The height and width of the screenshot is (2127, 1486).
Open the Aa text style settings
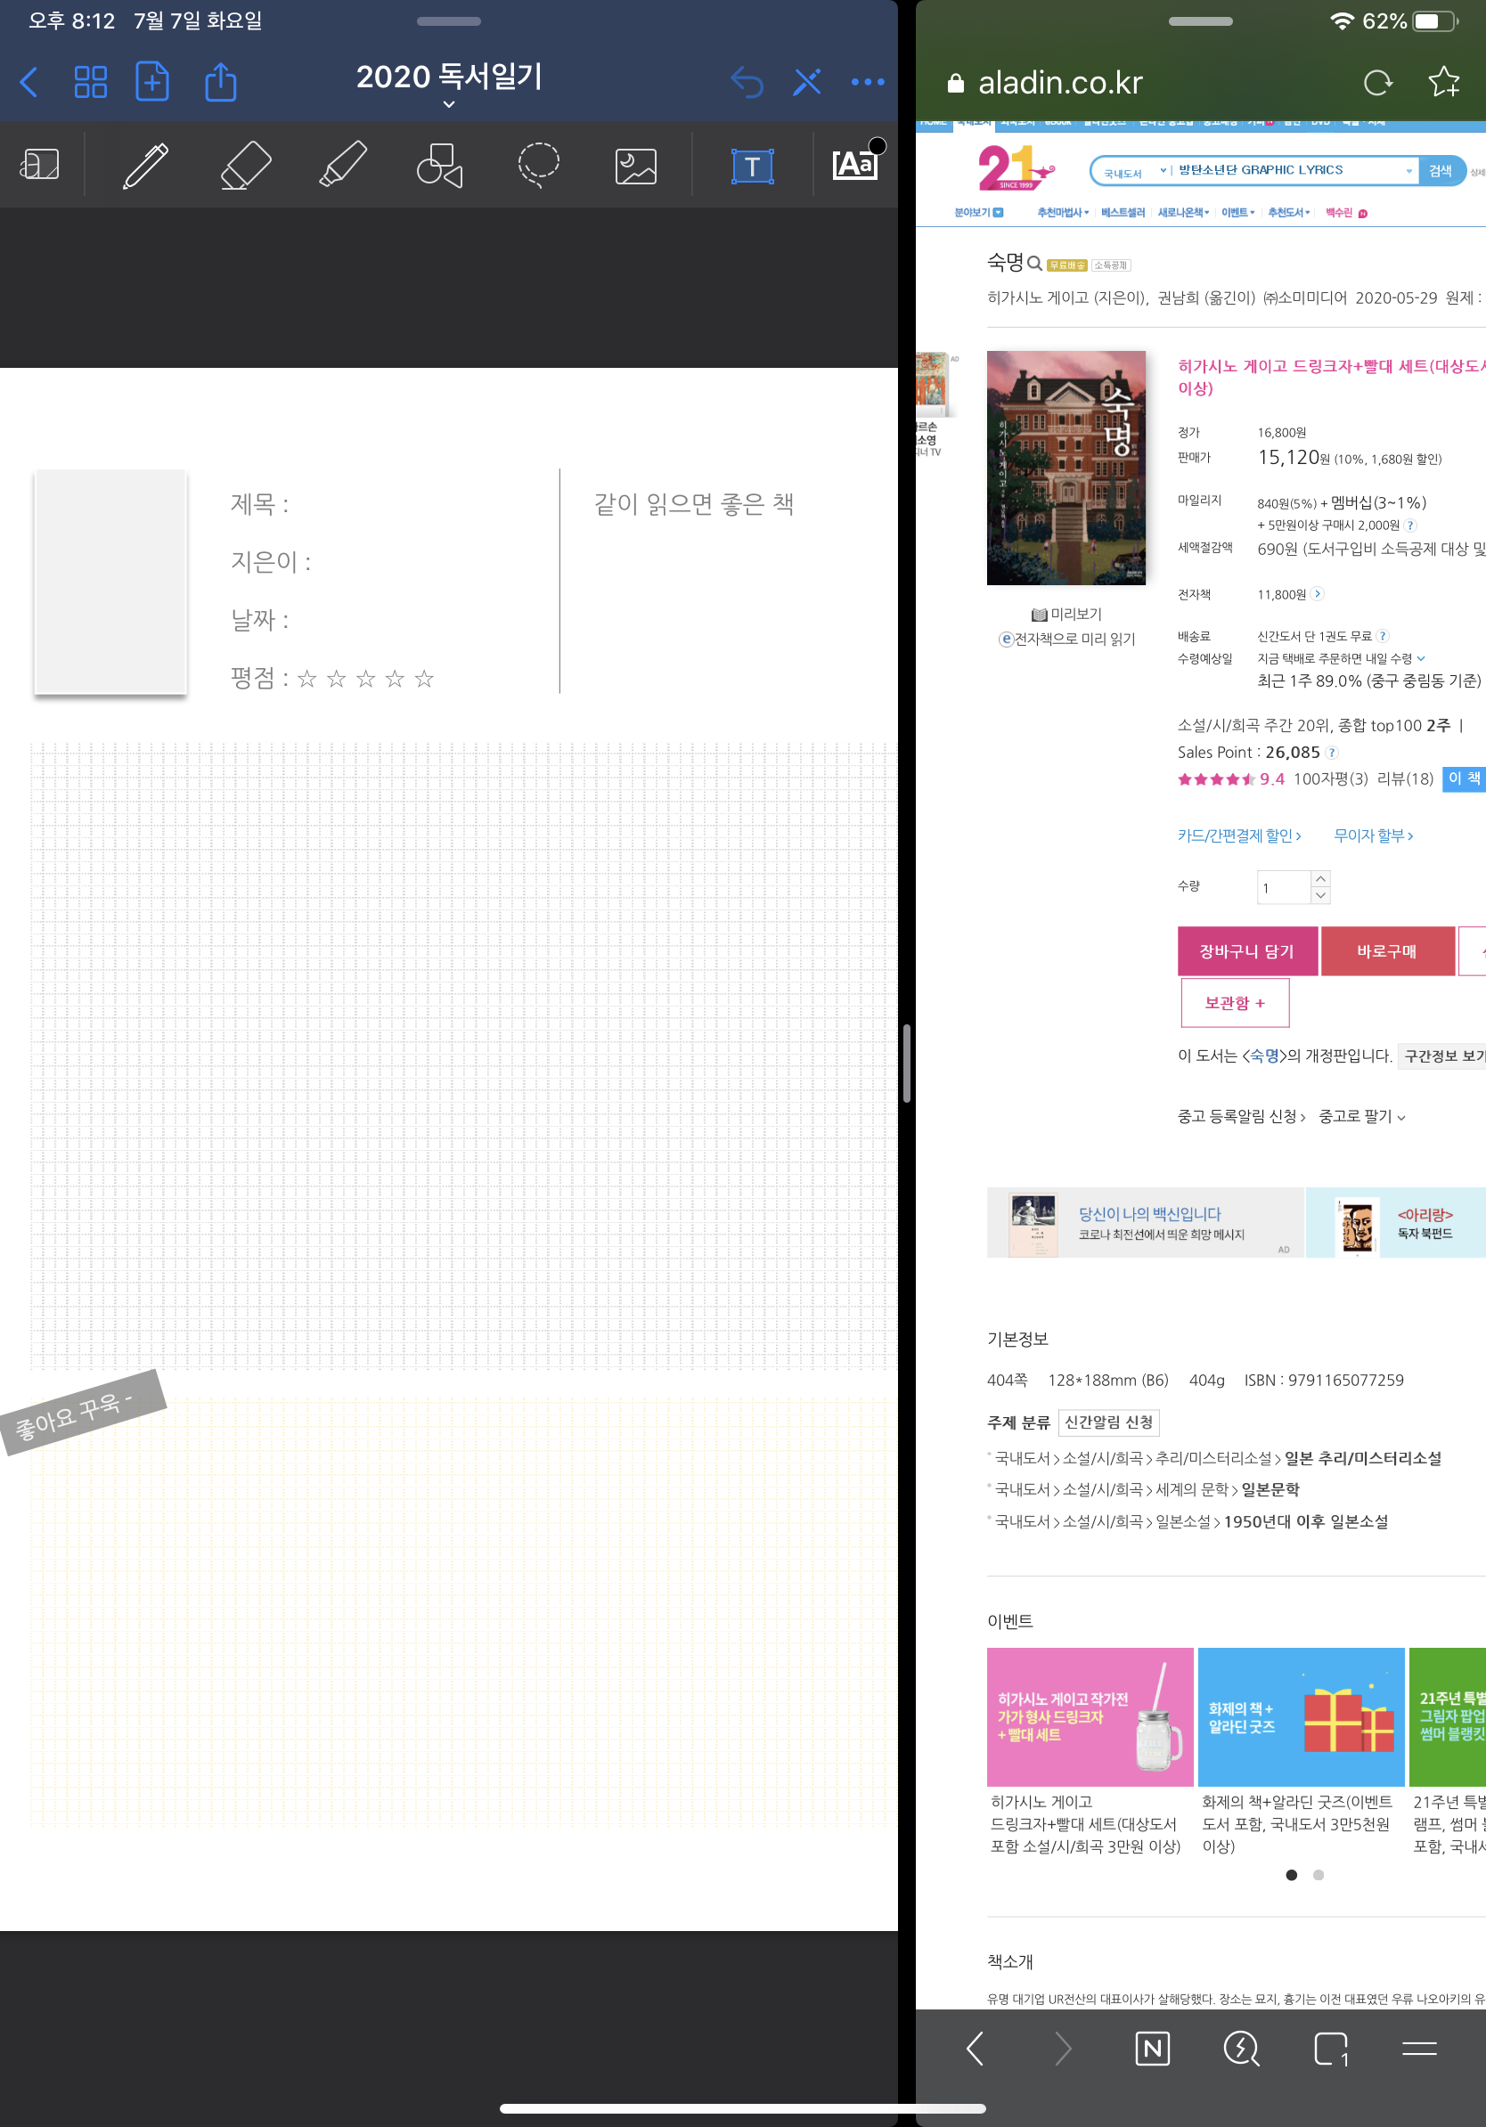(854, 165)
